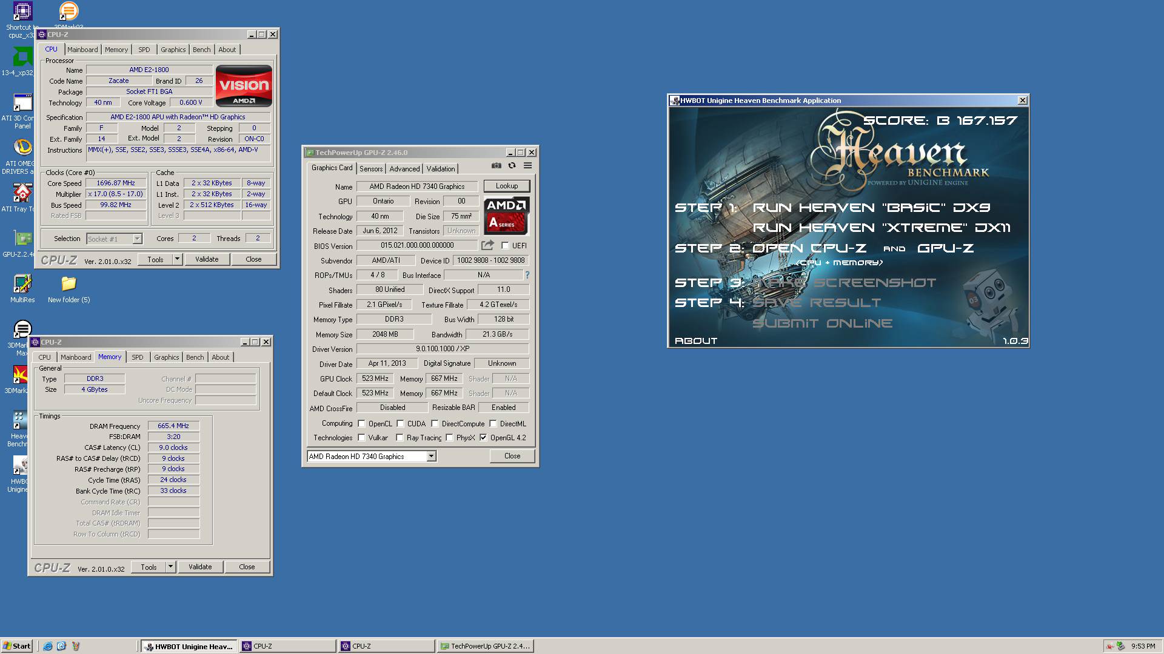Viewport: 1164px width, 654px height.
Task: Toggle the OpenGL 4.2 checkbox
Action: pos(484,438)
